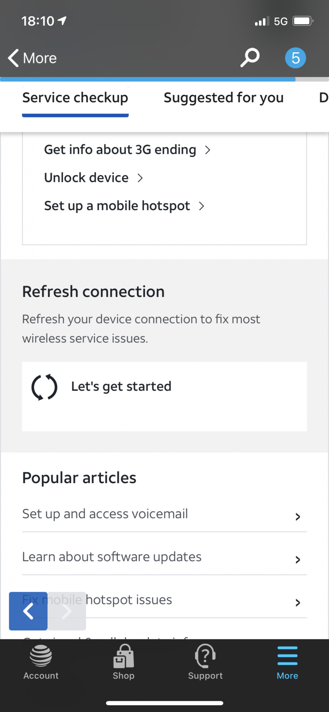Tap the search magnifier icon
329x712 pixels.
(x=250, y=57)
